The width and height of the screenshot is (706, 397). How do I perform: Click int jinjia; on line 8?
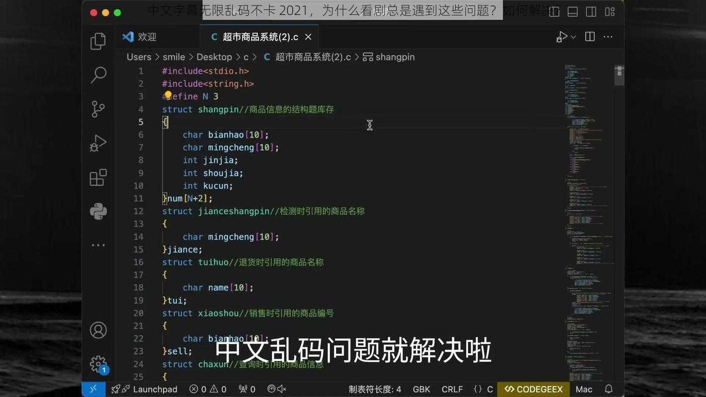(x=211, y=160)
